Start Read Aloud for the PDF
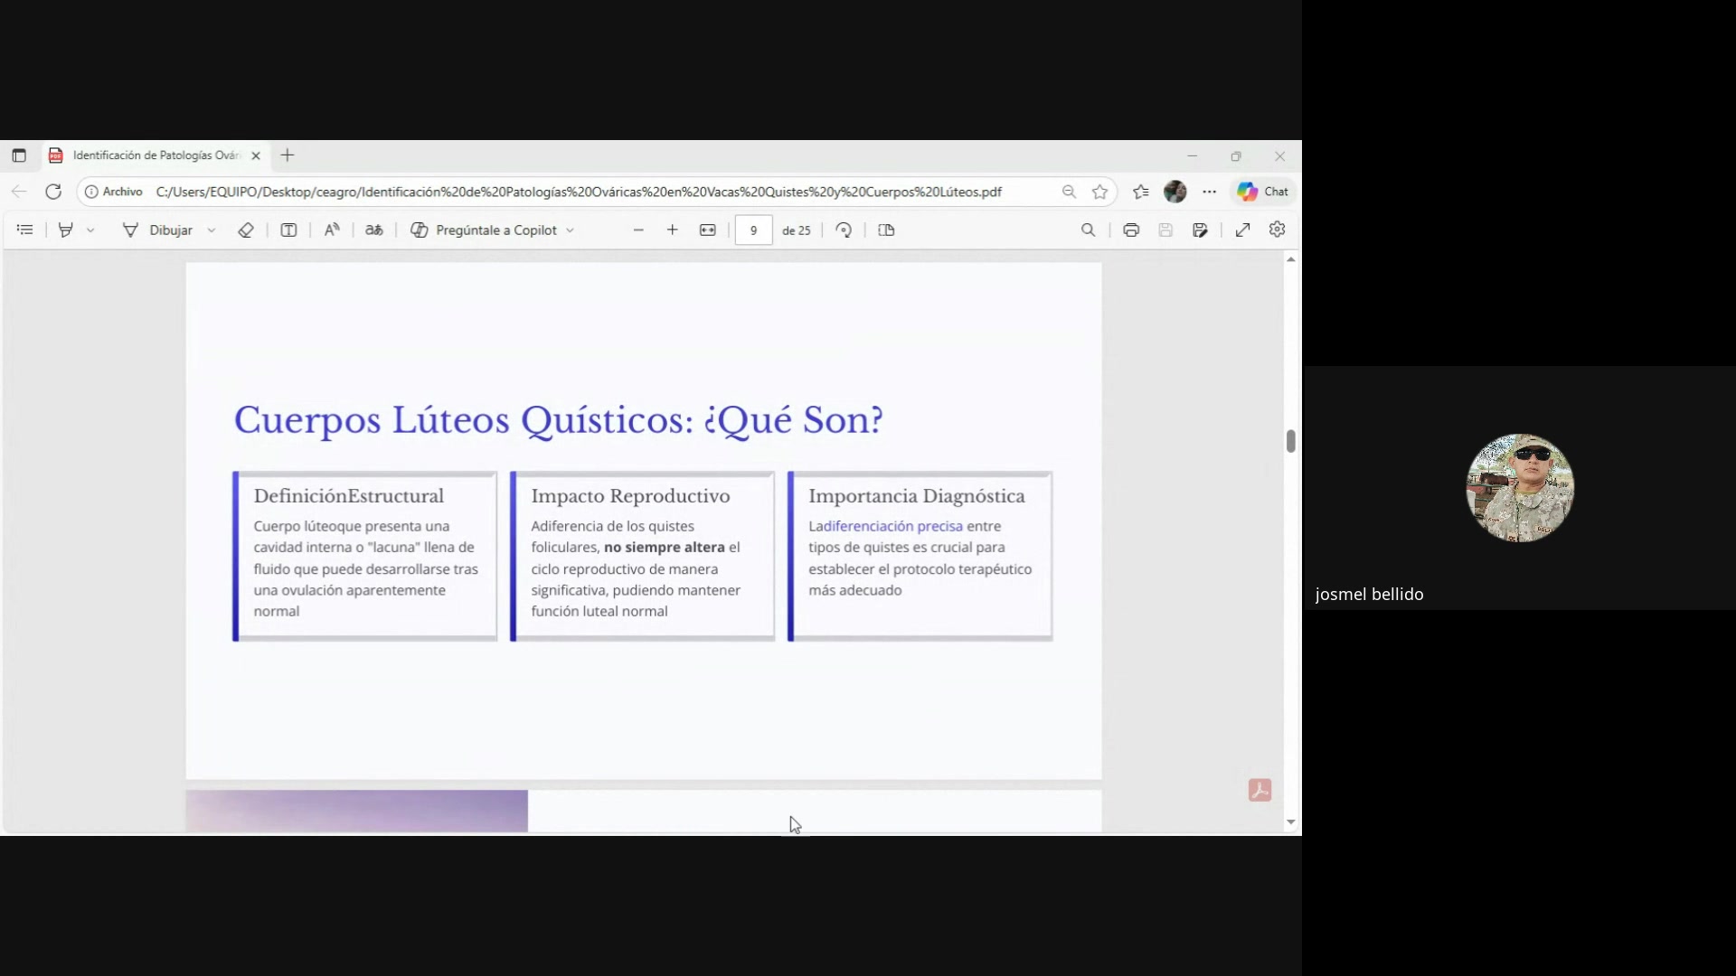The width and height of the screenshot is (1736, 976). click(331, 230)
